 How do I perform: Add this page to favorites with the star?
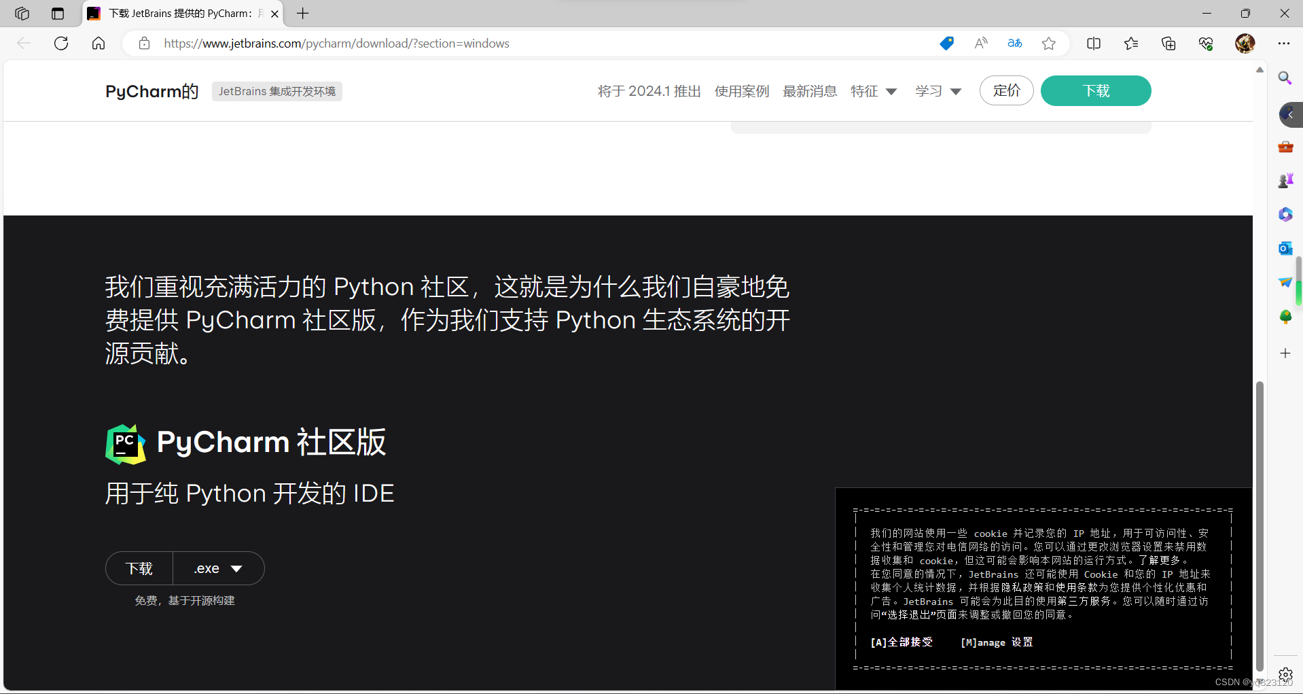click(x=1048, y=43)
